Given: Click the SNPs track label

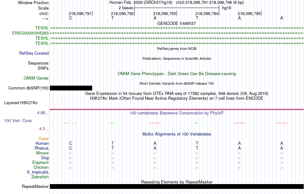Looking at the screenshot, I should (x=43, y=68).
